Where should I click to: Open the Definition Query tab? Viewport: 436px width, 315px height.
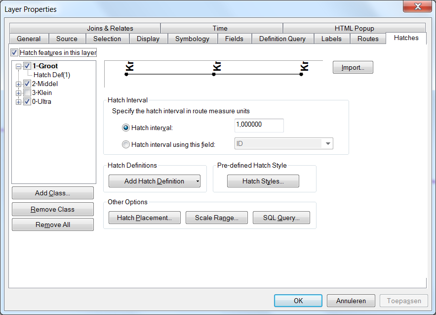pos(282,39)
